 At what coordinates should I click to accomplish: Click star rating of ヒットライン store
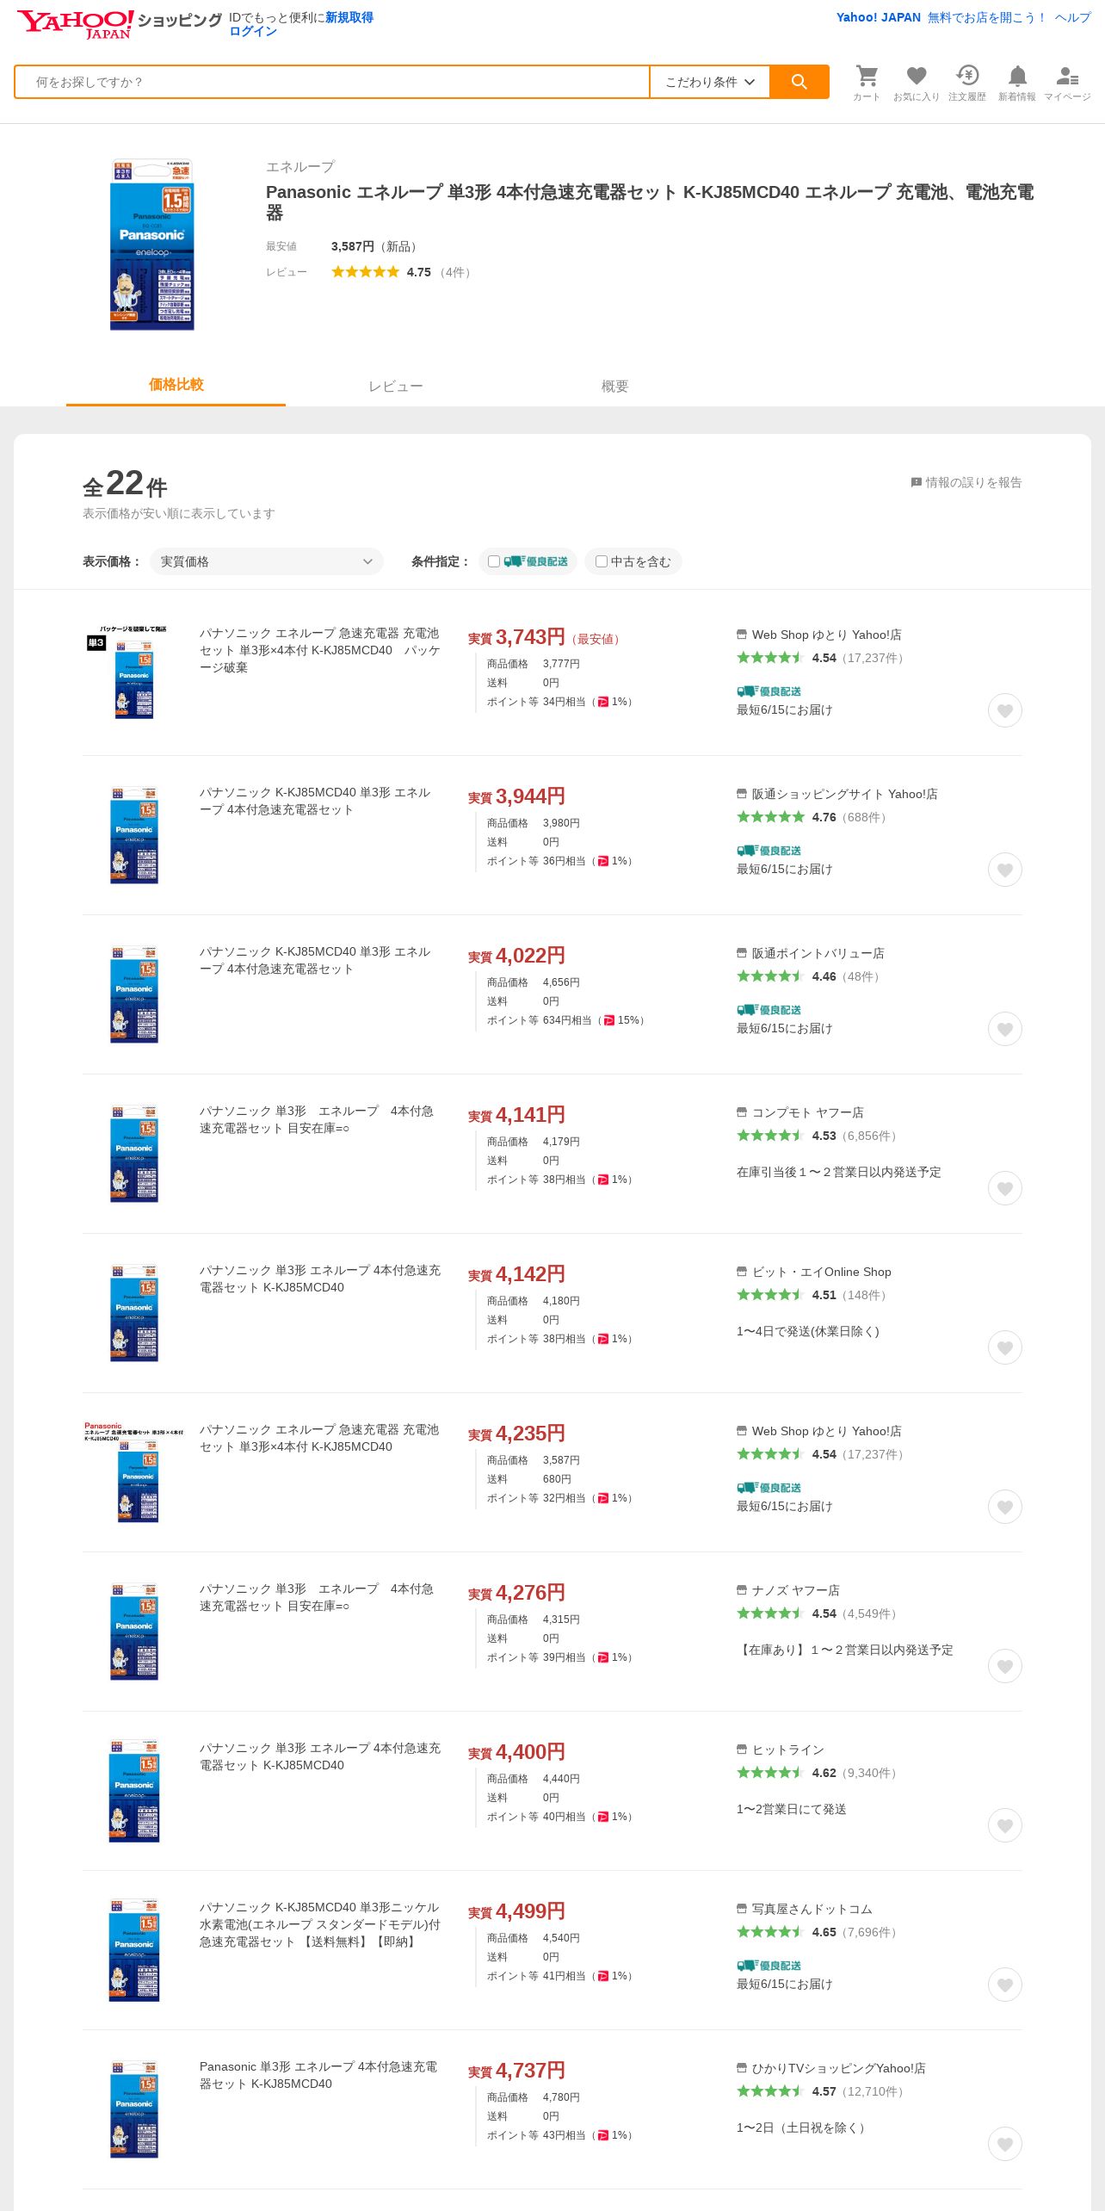pyautogui.click(x=770, y=1773)
